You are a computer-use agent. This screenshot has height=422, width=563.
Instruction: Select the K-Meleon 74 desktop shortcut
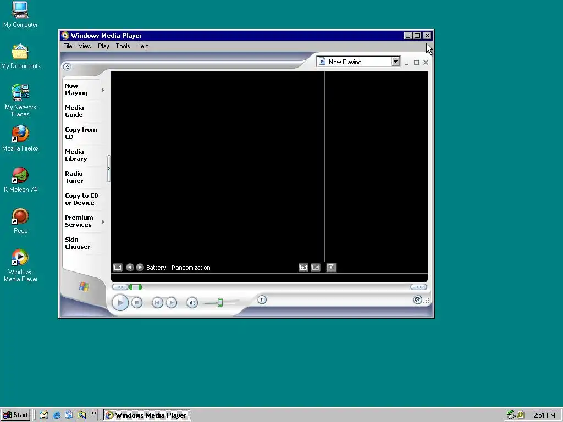[x=20, y=180]
